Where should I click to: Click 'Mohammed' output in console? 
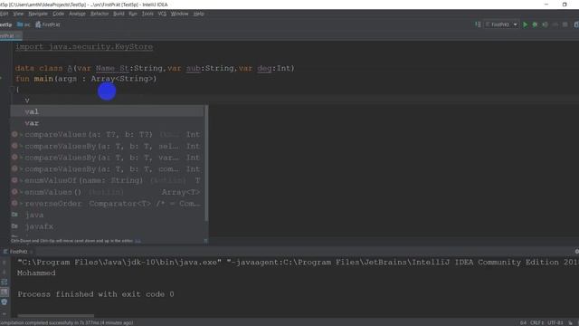coord(36,273)
